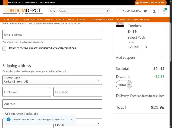Click the info icon in coupon notice
Viewport: 172px width, 128px height.
9,119
